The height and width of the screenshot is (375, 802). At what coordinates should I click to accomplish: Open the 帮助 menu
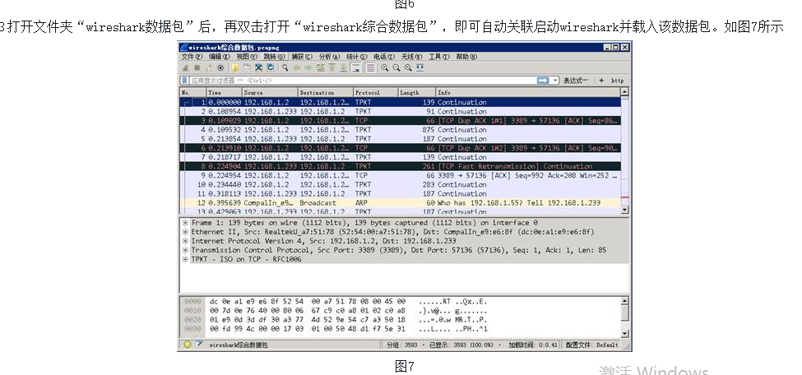coord(466,57)
